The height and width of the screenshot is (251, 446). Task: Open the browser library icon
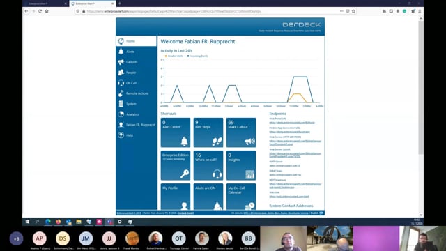(x=384, y=11)
